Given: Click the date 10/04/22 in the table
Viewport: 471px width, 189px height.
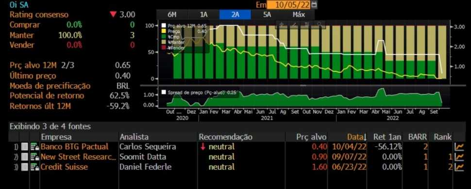Looking at the screenshot, I should [350, 147].
